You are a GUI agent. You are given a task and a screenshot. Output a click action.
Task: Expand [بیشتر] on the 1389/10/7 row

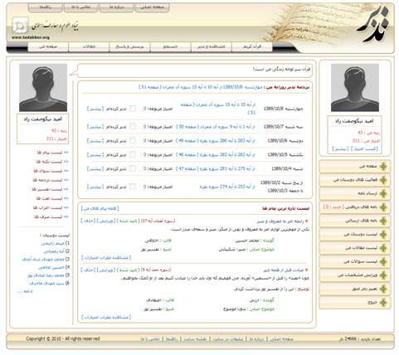[x=95, y=127]
